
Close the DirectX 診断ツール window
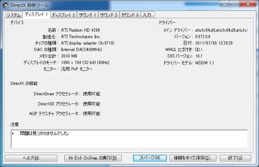coord(248,4)
